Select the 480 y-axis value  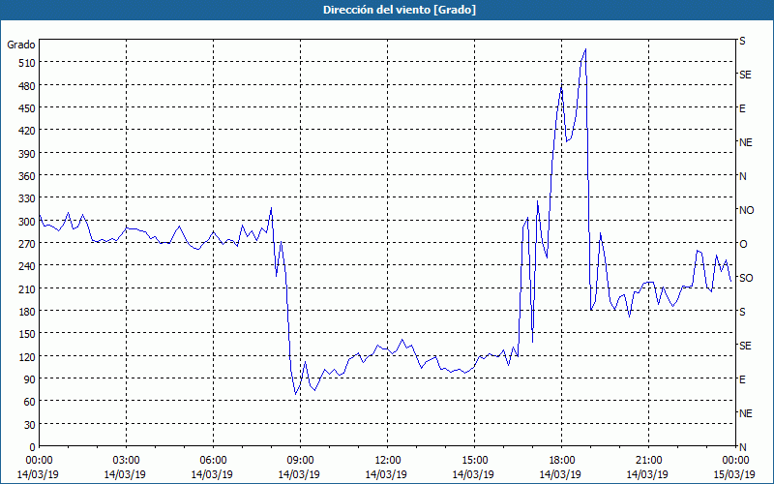[27, 85]
